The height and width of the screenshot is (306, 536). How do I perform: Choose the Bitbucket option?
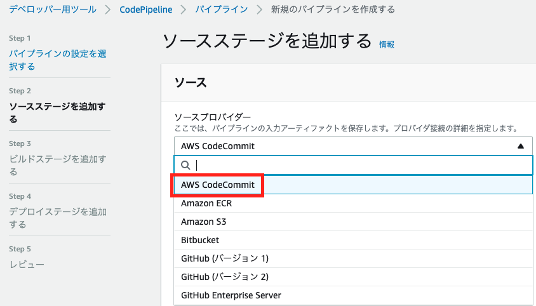(x=354, y=241)
